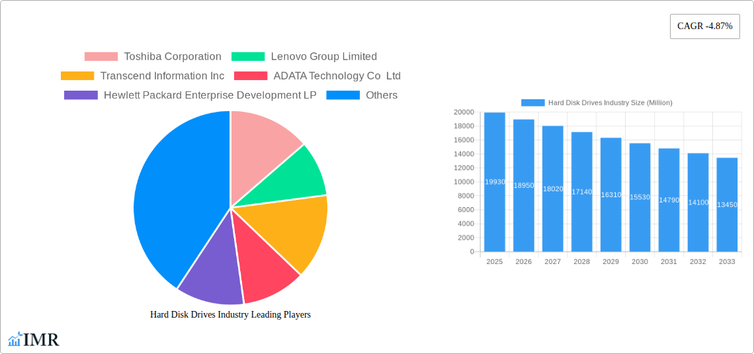Click the 2029 x-axis label
Screen dimensions: 754x354
(610, 261)
